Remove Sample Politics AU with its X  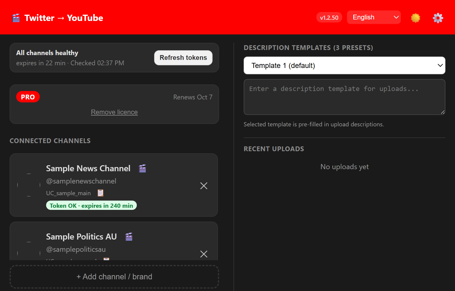[x=204, y=254]
